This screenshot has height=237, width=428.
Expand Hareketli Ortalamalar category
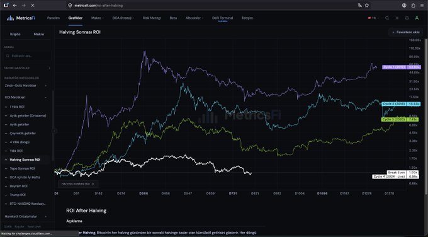point(25,216)
